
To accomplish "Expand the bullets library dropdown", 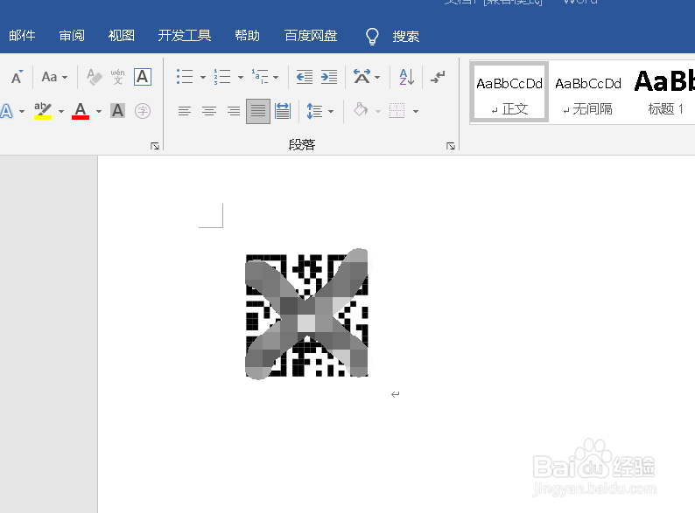I will (x=203, y=77).
